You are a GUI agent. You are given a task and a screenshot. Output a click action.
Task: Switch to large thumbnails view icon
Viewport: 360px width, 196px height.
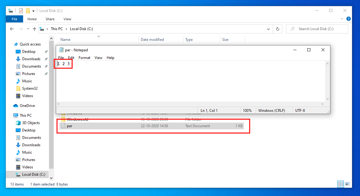pyautogui.click(x=347, y=184)
